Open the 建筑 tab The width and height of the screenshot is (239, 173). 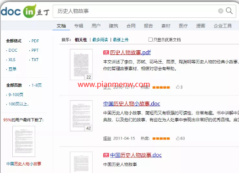click(x=113, y=26)
